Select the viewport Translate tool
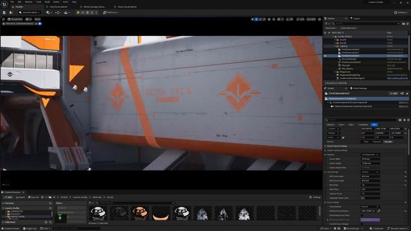Screen dimensions: 411x231 (x=256, y=19)
